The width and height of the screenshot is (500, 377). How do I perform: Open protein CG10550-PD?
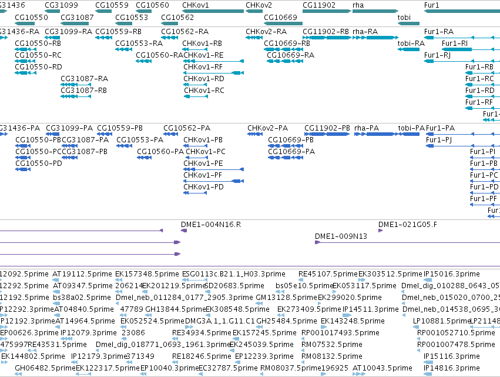39,164
